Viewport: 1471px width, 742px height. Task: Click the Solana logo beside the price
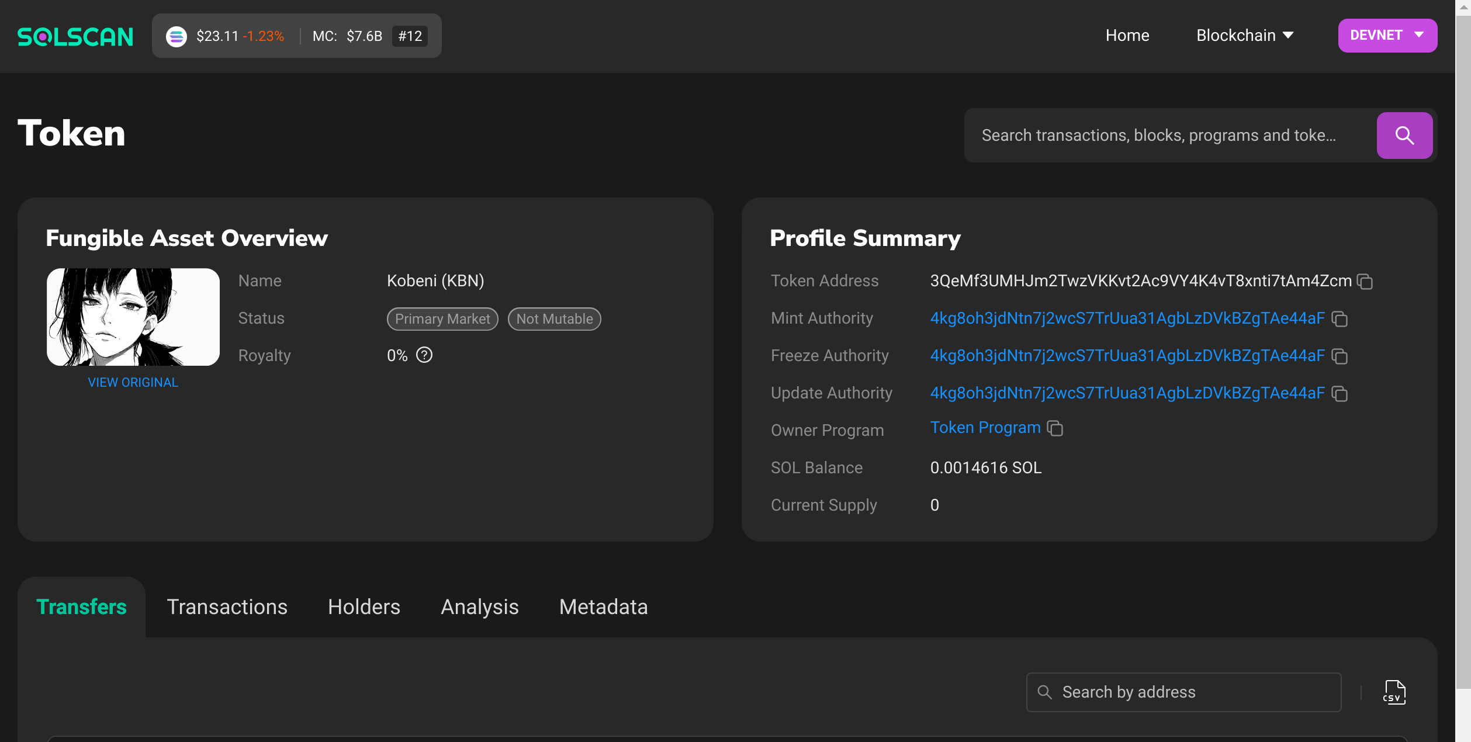coord(176,36)
